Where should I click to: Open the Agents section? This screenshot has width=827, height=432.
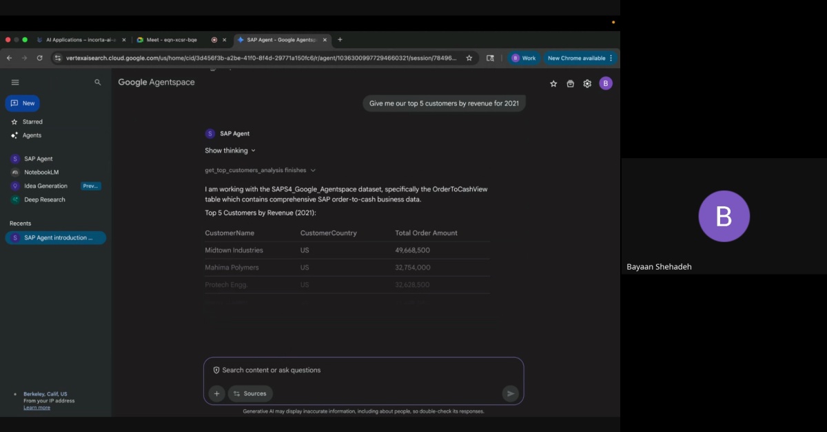(x=26, y=136)
